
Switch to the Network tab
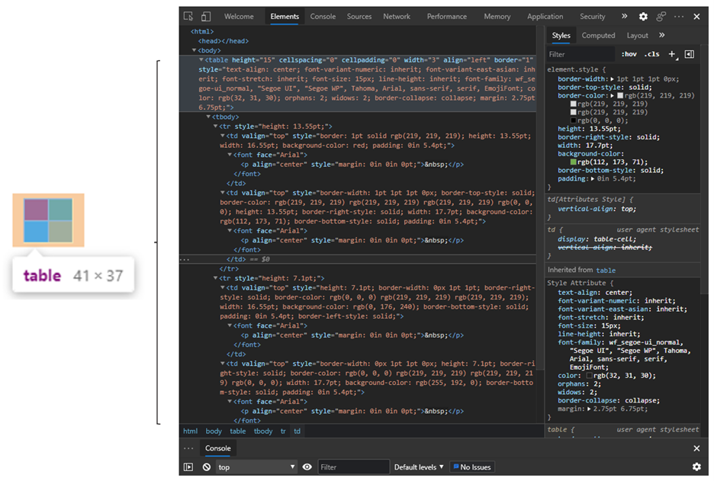click(397, 16)
